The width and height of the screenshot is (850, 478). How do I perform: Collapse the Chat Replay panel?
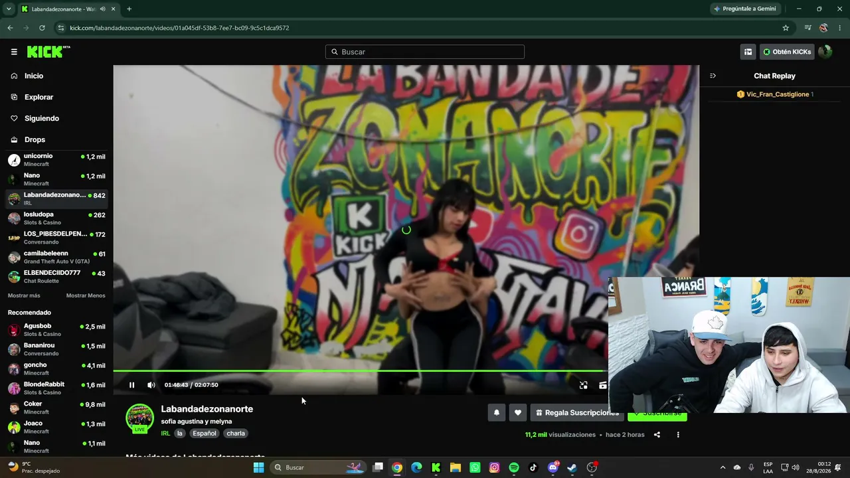point(713,76)
